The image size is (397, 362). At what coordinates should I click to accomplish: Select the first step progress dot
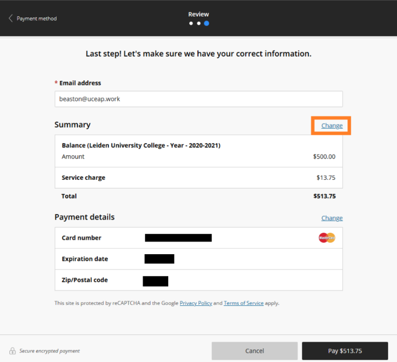point(191,24)
